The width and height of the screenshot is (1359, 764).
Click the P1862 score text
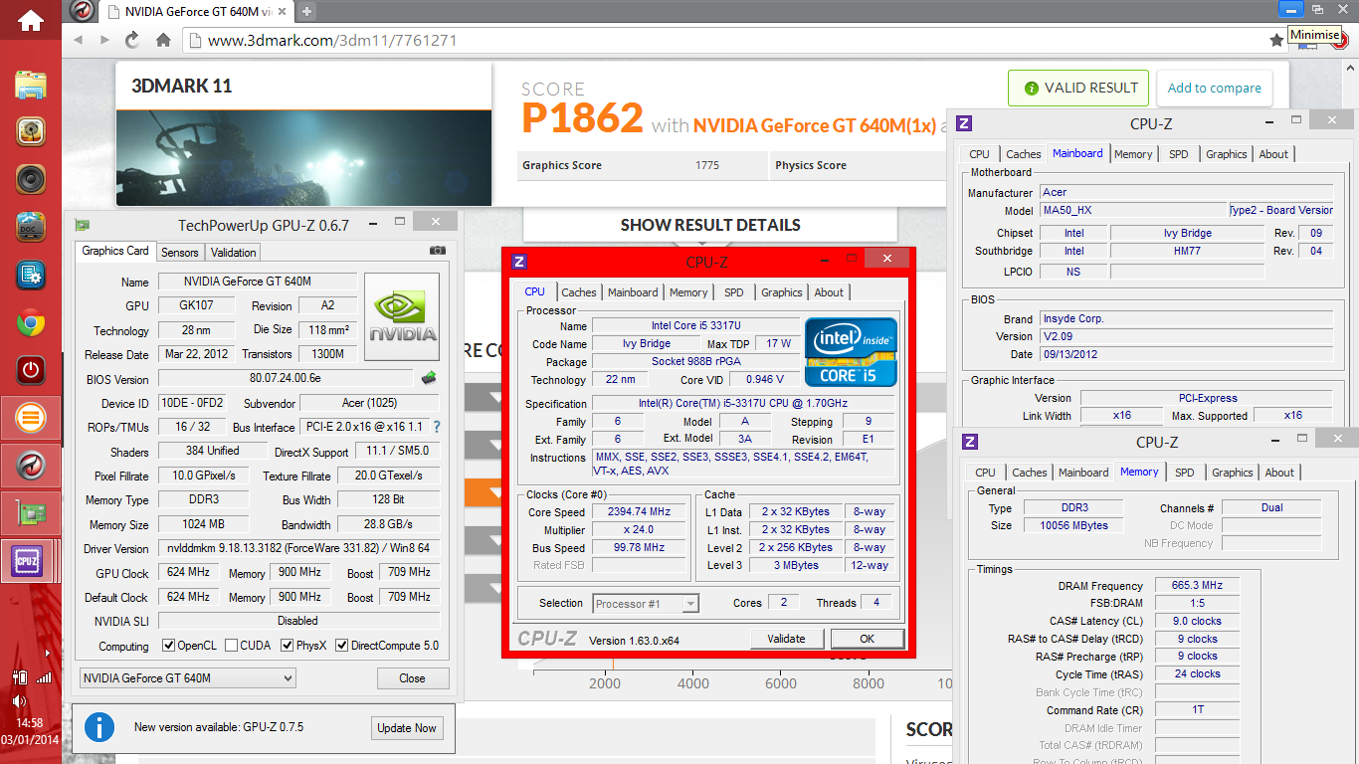point(583,118)
